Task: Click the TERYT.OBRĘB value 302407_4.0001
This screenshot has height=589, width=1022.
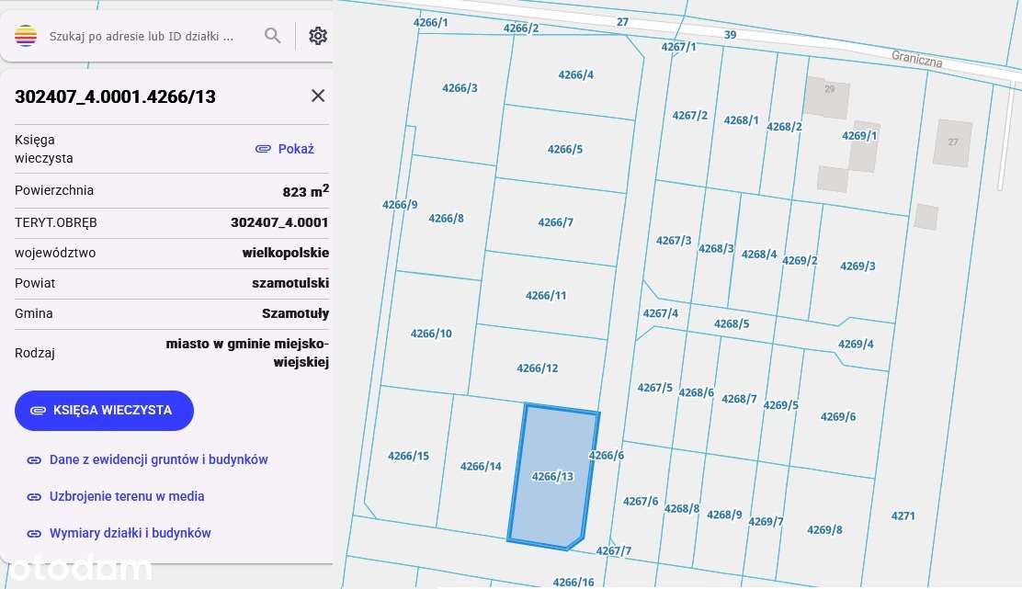Action: [x=279, y=223]
